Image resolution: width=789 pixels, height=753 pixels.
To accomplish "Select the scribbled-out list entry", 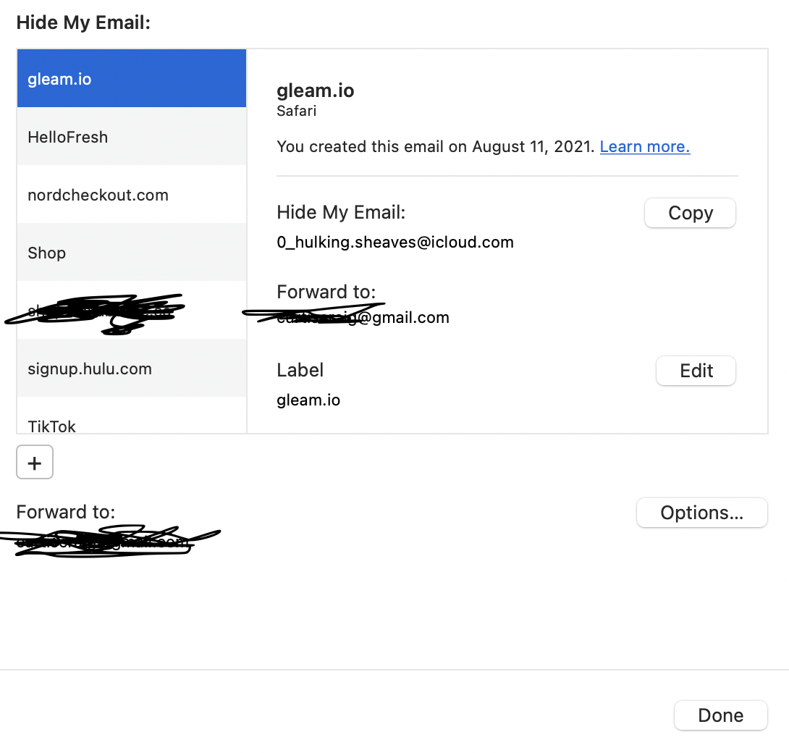I will click(132, 310).
